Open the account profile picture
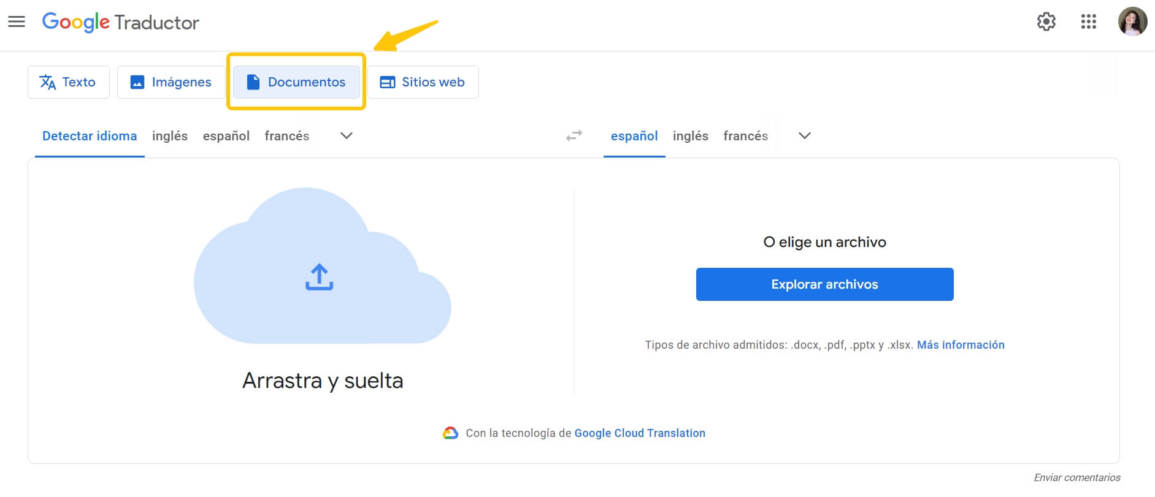 1132,22
